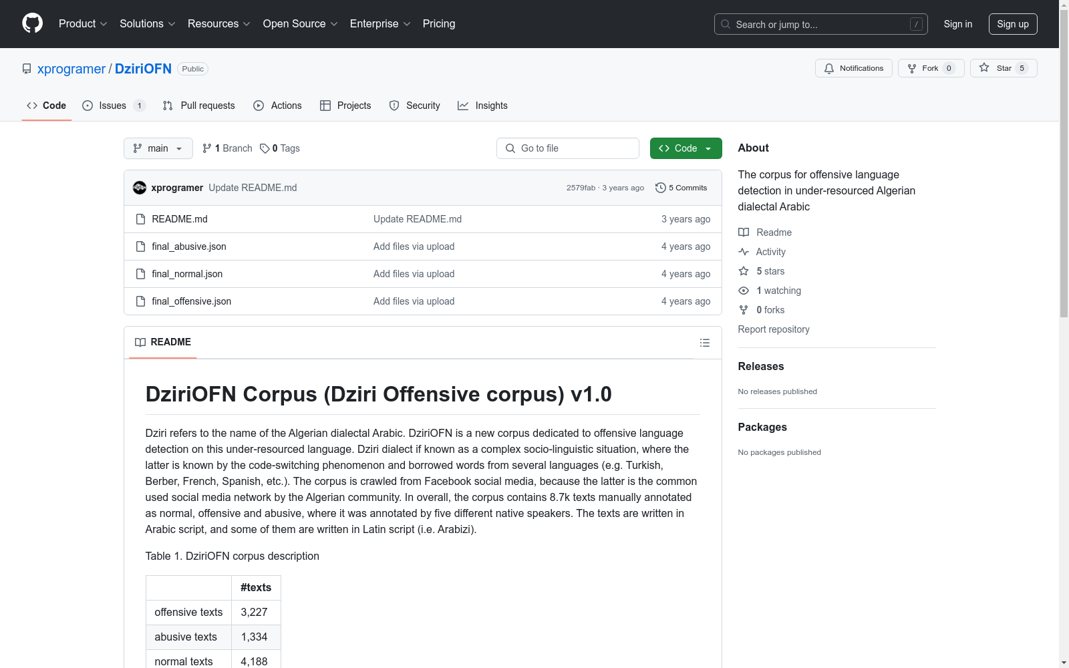The height and width of the screenshot is (668, 1069).
Task: Open the README outline list icon
Action: tap(705, 343)
